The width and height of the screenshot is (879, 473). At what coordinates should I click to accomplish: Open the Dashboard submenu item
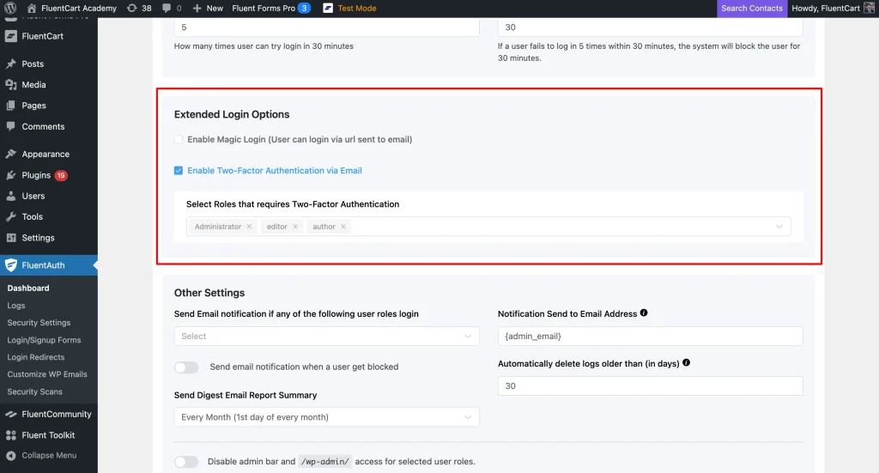click(28, 288)
